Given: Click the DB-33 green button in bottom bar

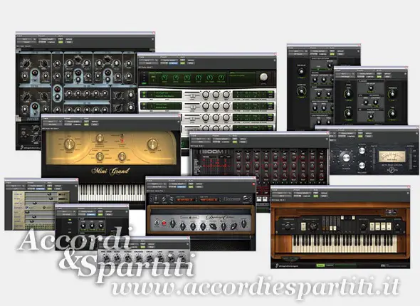Looking at the screenshot, I should pyautogui.click(x=320, y=265).
